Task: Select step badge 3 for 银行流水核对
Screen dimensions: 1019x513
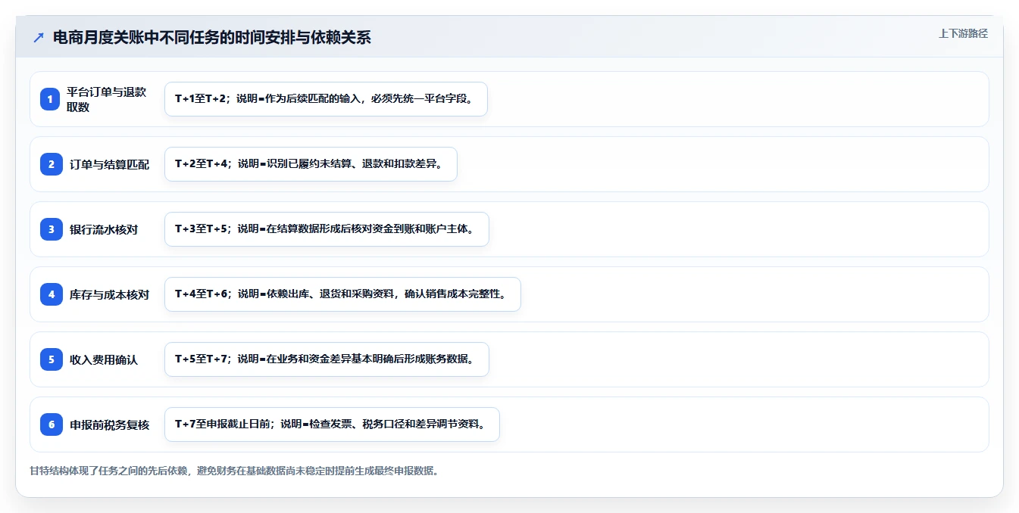Action: coord(52,229)
